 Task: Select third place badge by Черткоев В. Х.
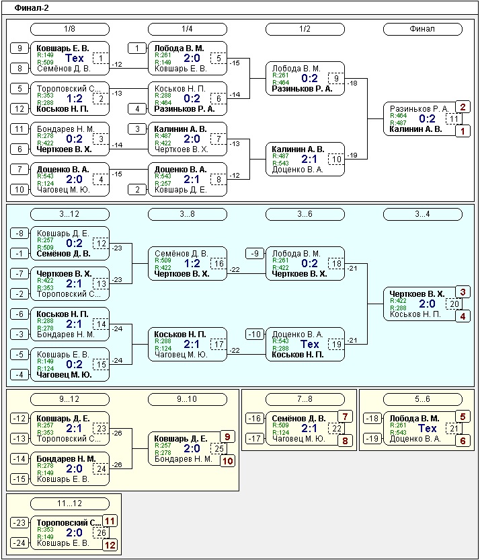pos(463,292)
